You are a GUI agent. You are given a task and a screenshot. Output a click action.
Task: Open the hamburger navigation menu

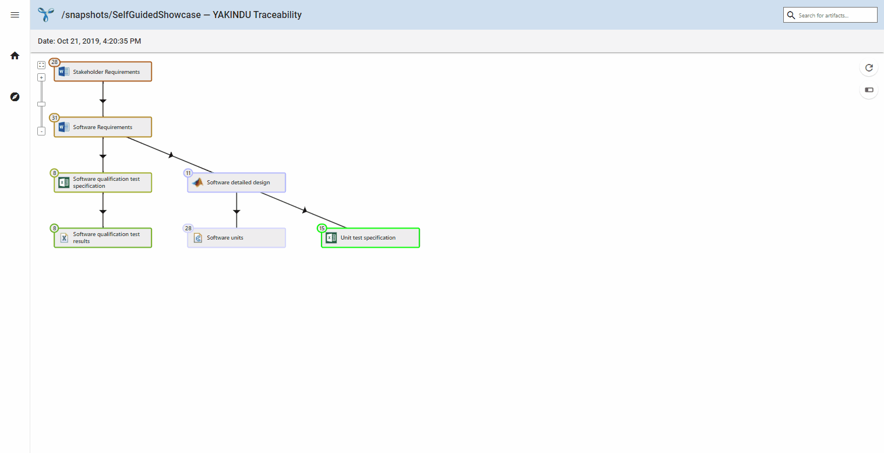[15, 15]
